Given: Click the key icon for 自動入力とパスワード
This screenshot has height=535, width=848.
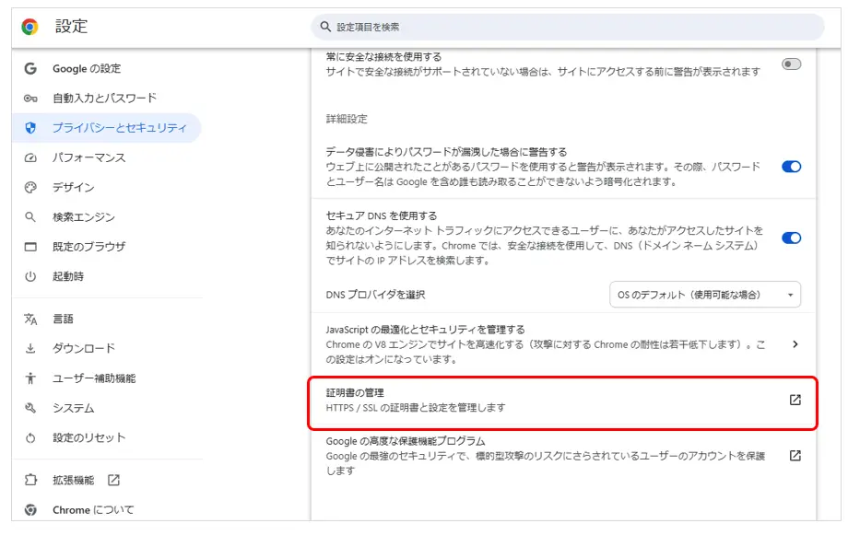Looking at the screenshot, I should [x=30, y=99].
